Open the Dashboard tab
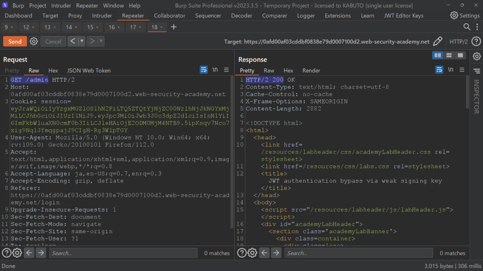The width and height of the screenshot is (483, 271). (x=19, y=16)
